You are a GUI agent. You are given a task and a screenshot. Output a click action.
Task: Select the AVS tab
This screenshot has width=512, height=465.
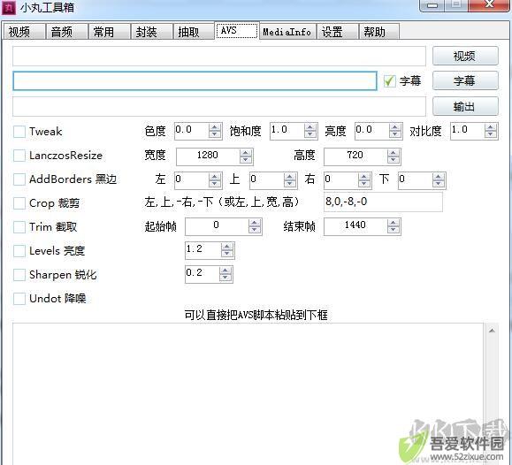tap(237, 30)
